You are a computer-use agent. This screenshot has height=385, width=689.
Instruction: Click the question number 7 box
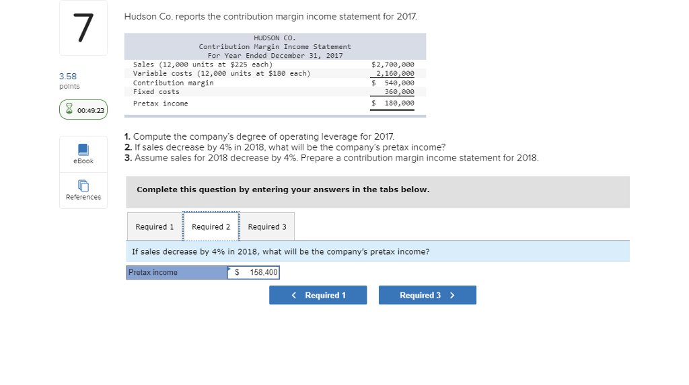click(x=83, y=28)
